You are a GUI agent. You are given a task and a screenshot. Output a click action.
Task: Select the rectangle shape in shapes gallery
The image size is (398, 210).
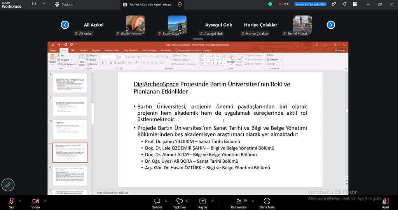click(x=214, y=56)
